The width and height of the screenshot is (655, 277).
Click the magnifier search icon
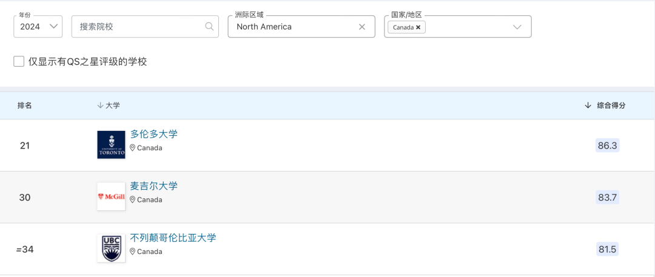pyautogui.click(x=209, y=26)
